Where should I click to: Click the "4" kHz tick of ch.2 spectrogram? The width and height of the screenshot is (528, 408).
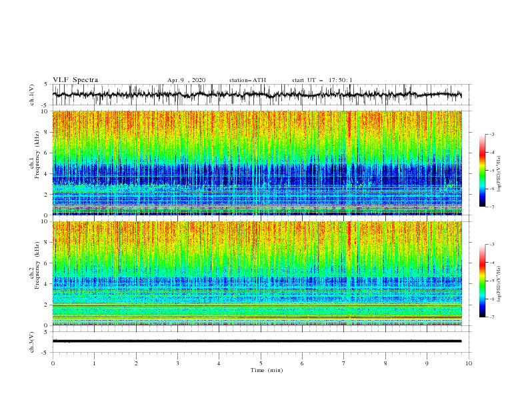[47, 284]
